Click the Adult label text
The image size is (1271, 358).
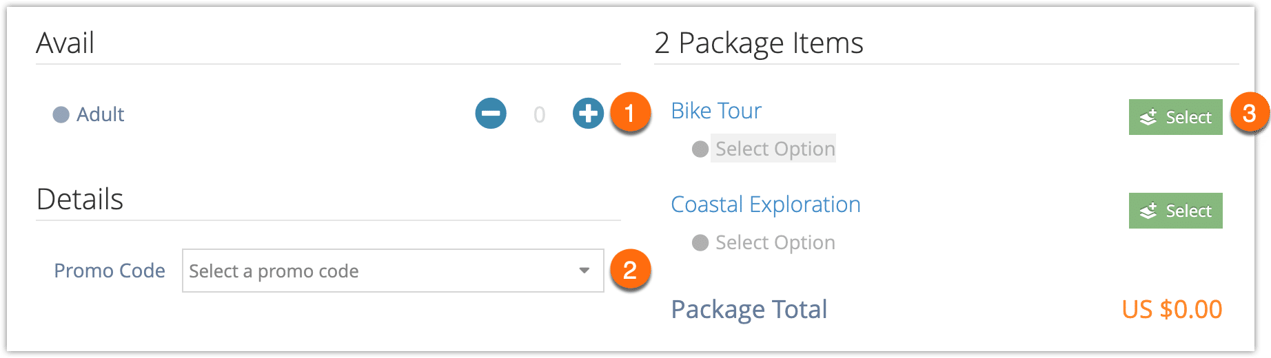100,114
